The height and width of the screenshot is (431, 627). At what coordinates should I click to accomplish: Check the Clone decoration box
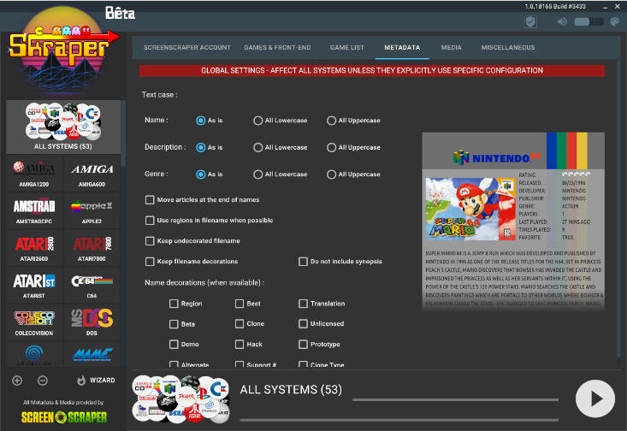point(240,324)
